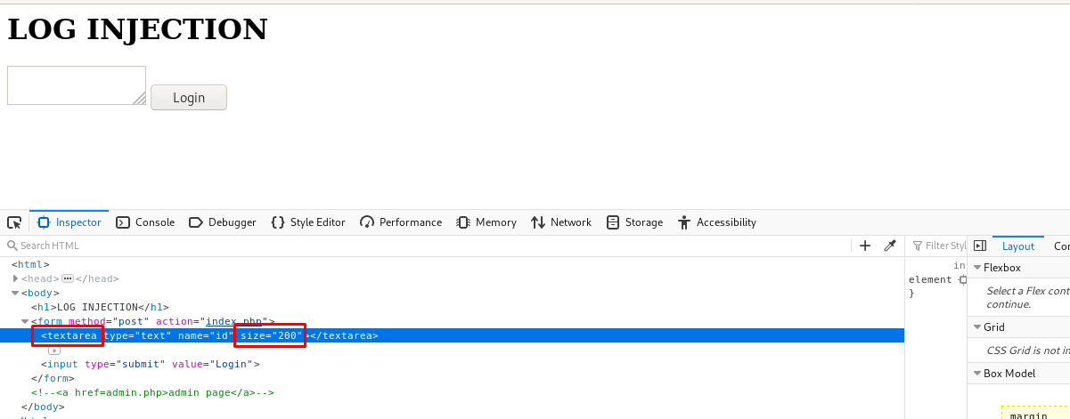Screen dimensions: 1070x419
Task: Open the Inspector tab
Action: pos(69,222)
